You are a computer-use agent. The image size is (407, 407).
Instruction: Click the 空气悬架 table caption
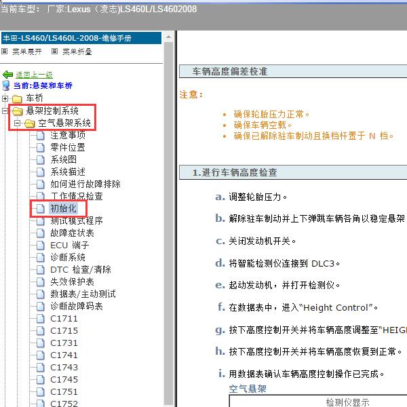point(248,389)
